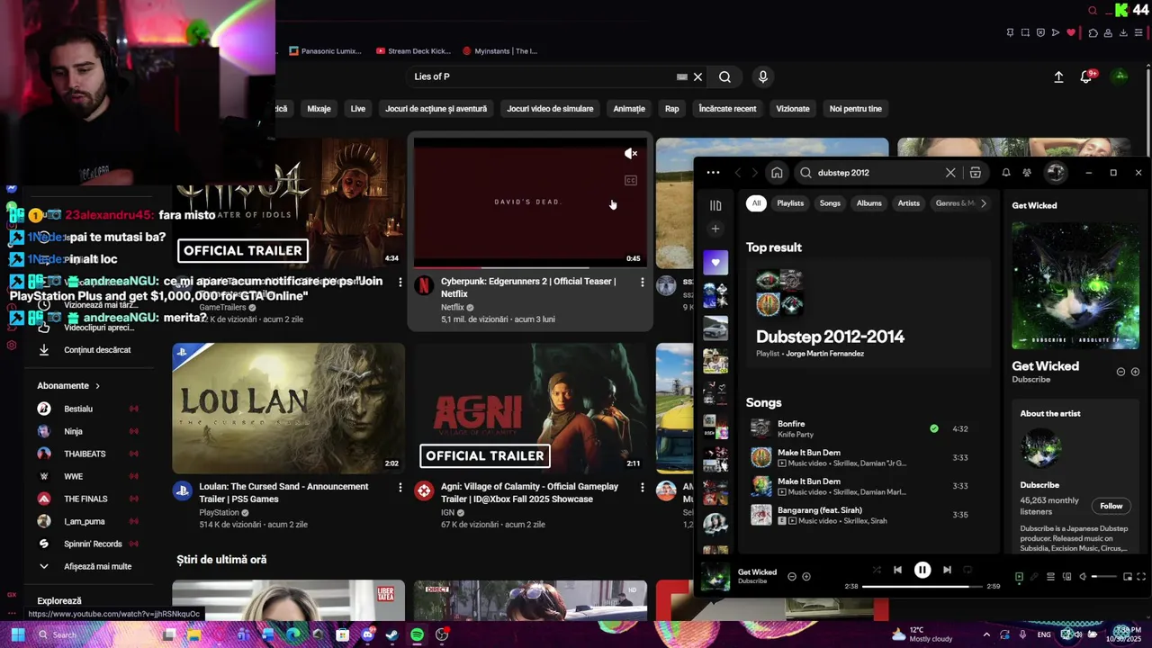Image resolution: width=1152 pixels, height=648 pixels.
Task: Seek within Spotify song progress bar
Action: click(921, 587)
